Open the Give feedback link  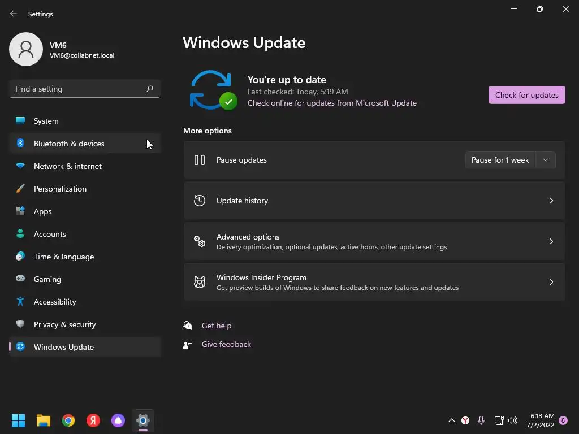(x=226, y=344)
